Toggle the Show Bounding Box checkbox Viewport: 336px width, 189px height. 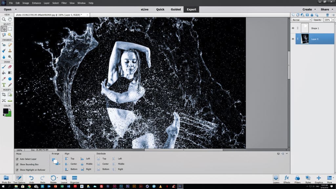tap(17, 164)
